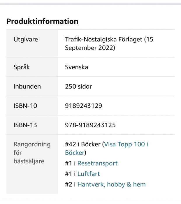Click the #42 i Böcker ranking text
The height and width of the screenshot is (204, 181).
(x=82, y=144)
